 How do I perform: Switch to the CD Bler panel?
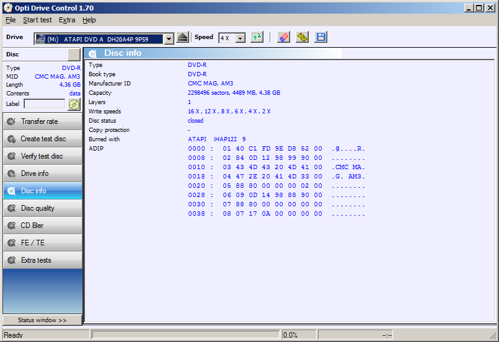[43, 226]
